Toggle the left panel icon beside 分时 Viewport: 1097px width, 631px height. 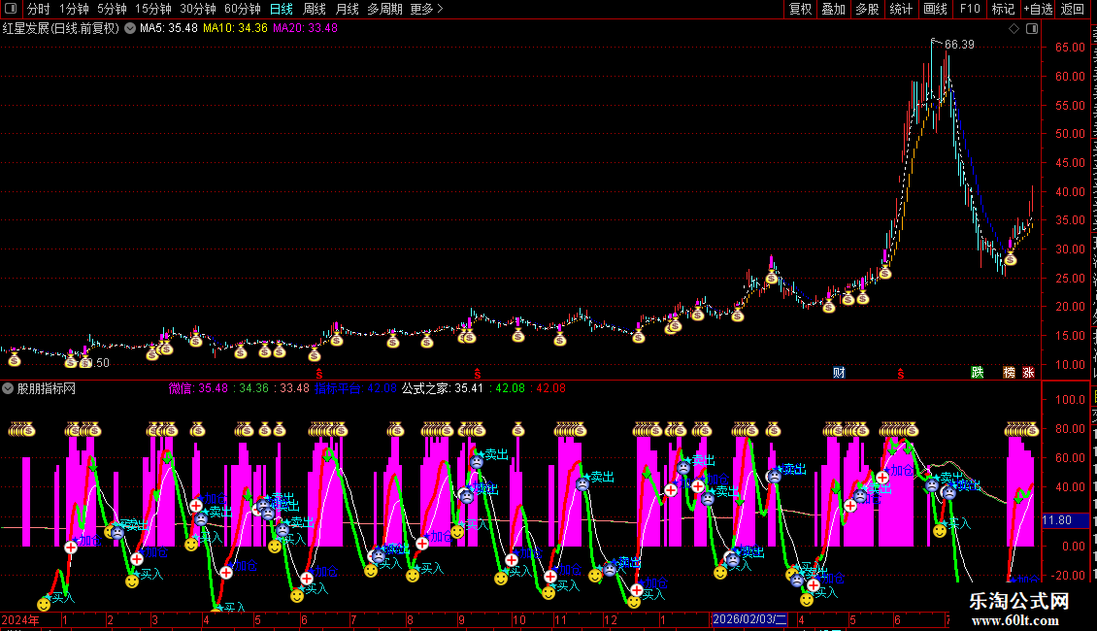11,9
